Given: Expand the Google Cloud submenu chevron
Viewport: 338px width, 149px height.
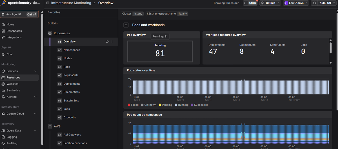Looking at the screenshot, I should pos(35,114).
